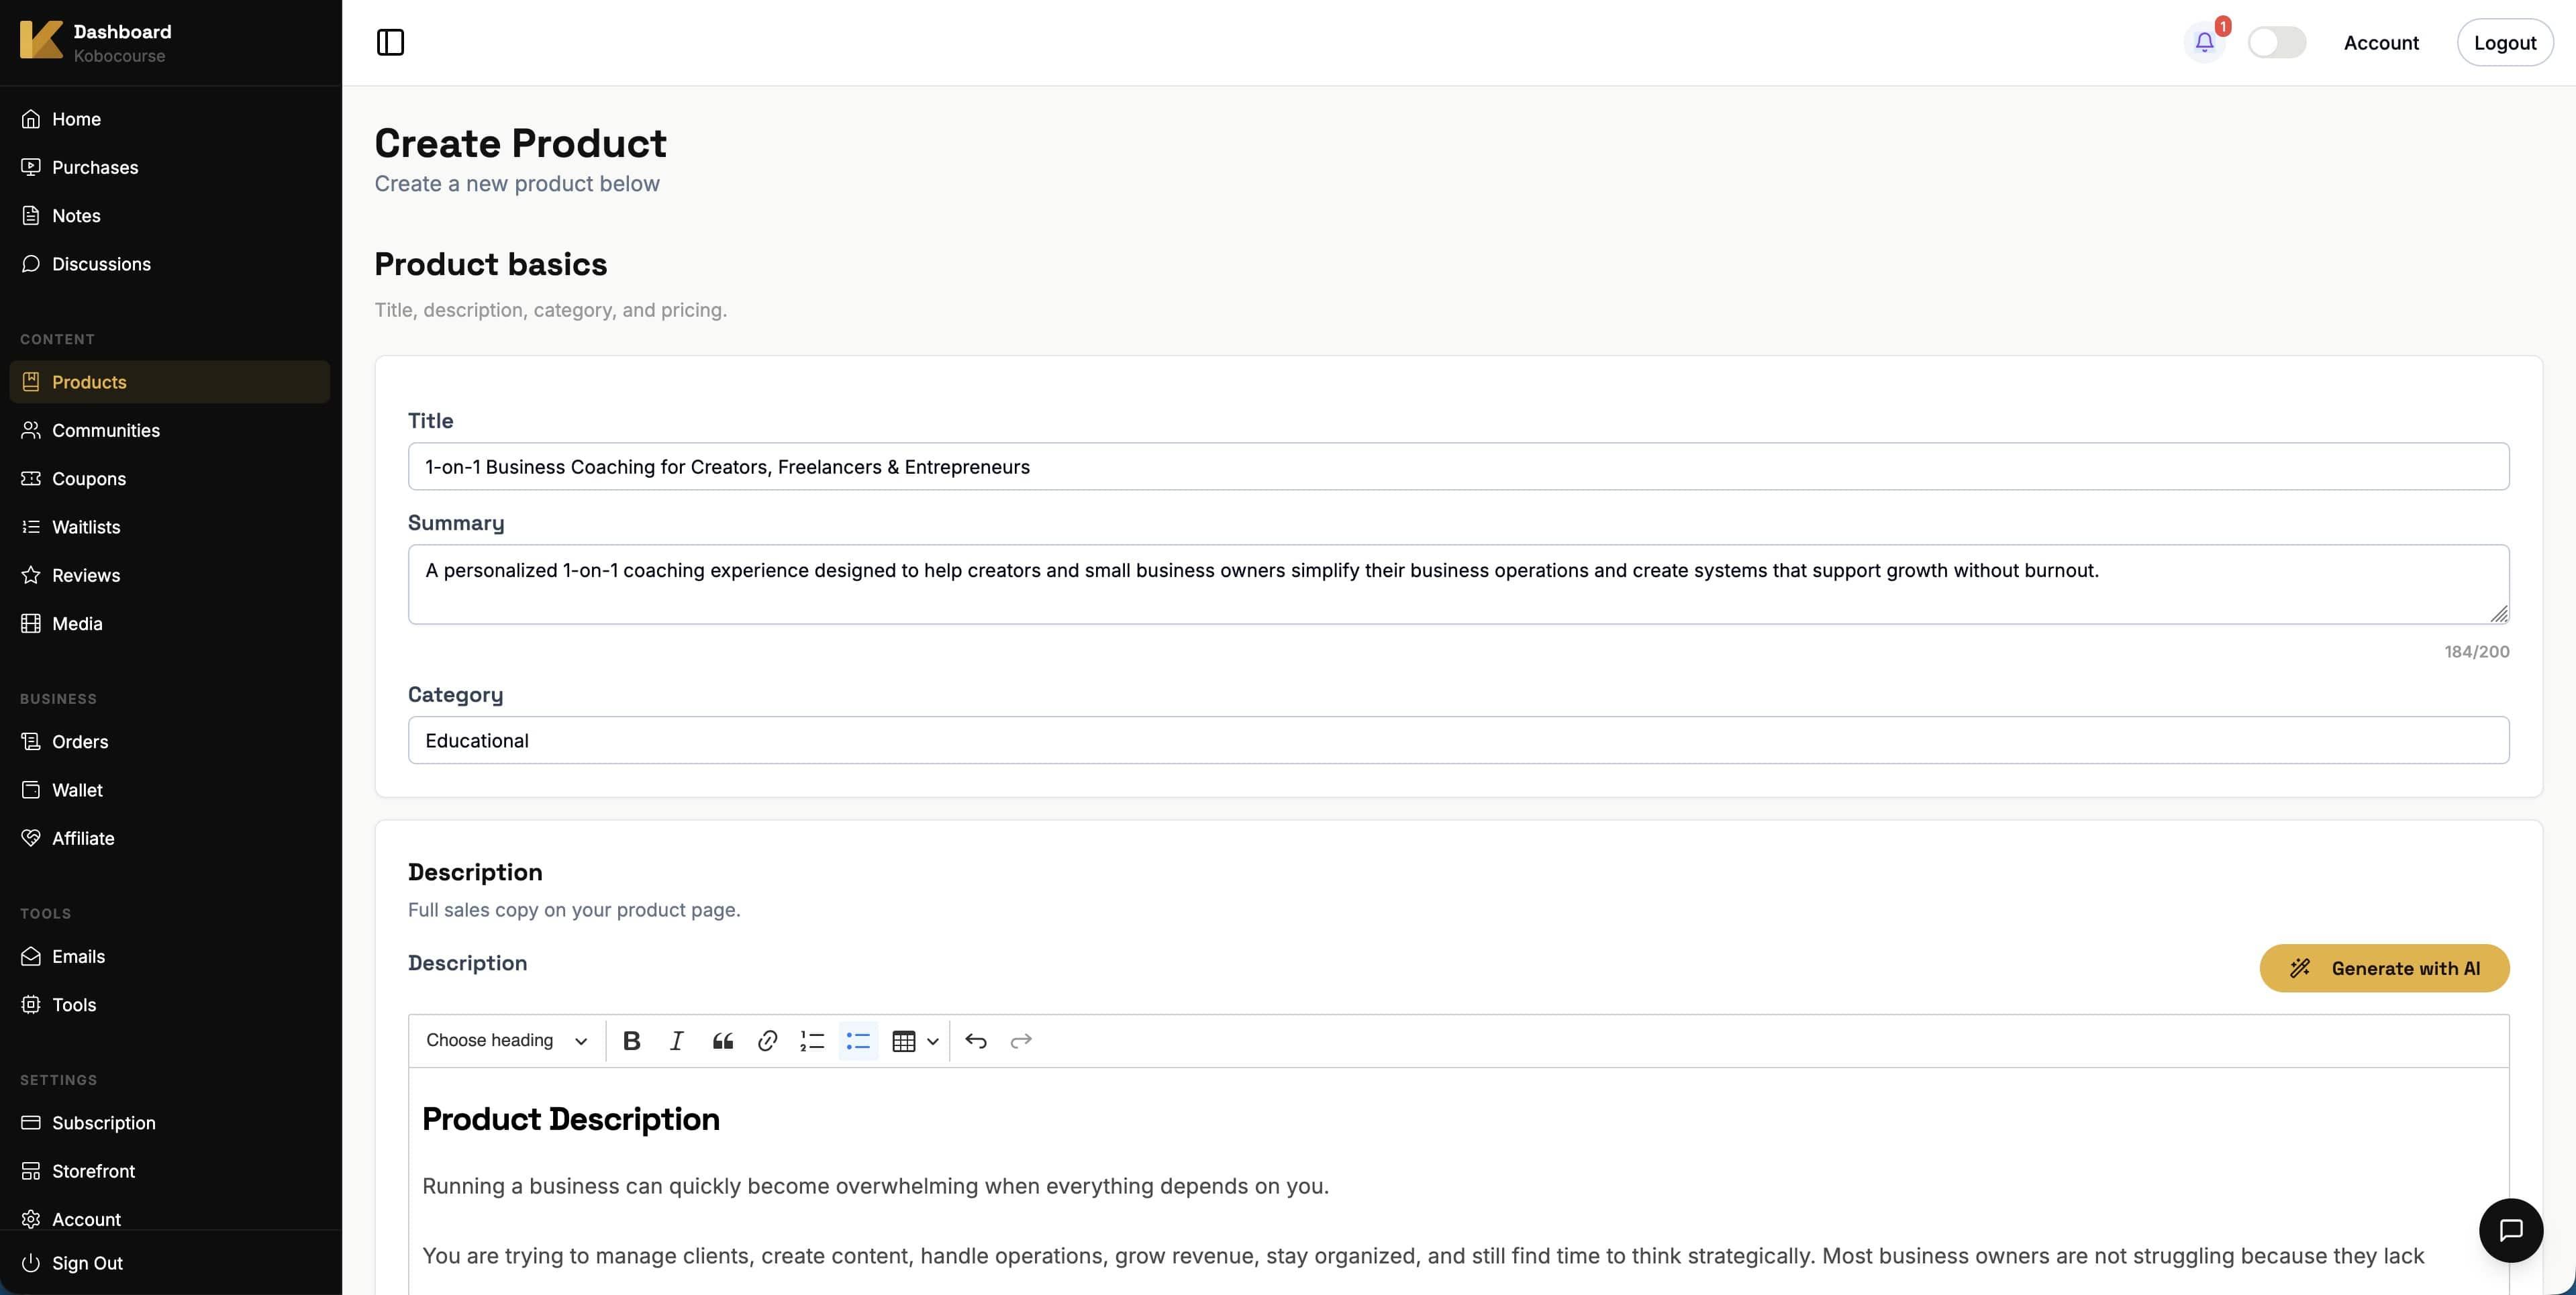Open Notes in sidebar
This screenshot has width=2576, height=1295.
click(170, 216)
